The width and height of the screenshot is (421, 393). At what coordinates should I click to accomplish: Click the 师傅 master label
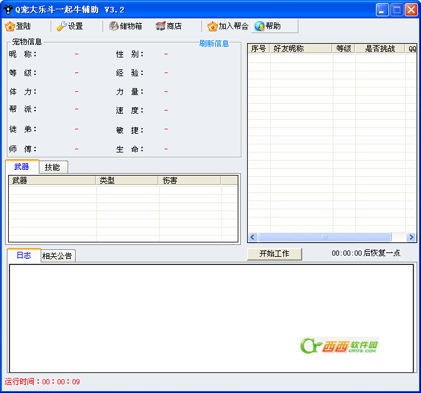23,149
